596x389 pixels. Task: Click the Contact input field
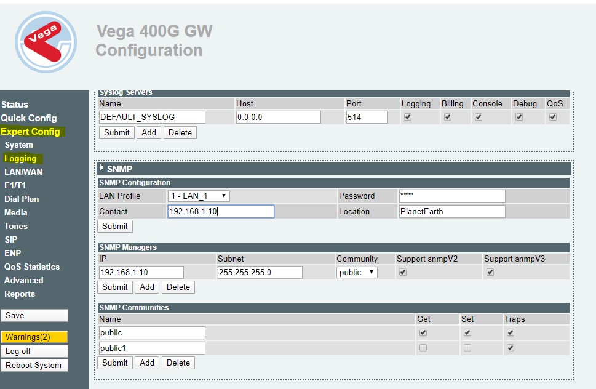(x=221, y=212)
